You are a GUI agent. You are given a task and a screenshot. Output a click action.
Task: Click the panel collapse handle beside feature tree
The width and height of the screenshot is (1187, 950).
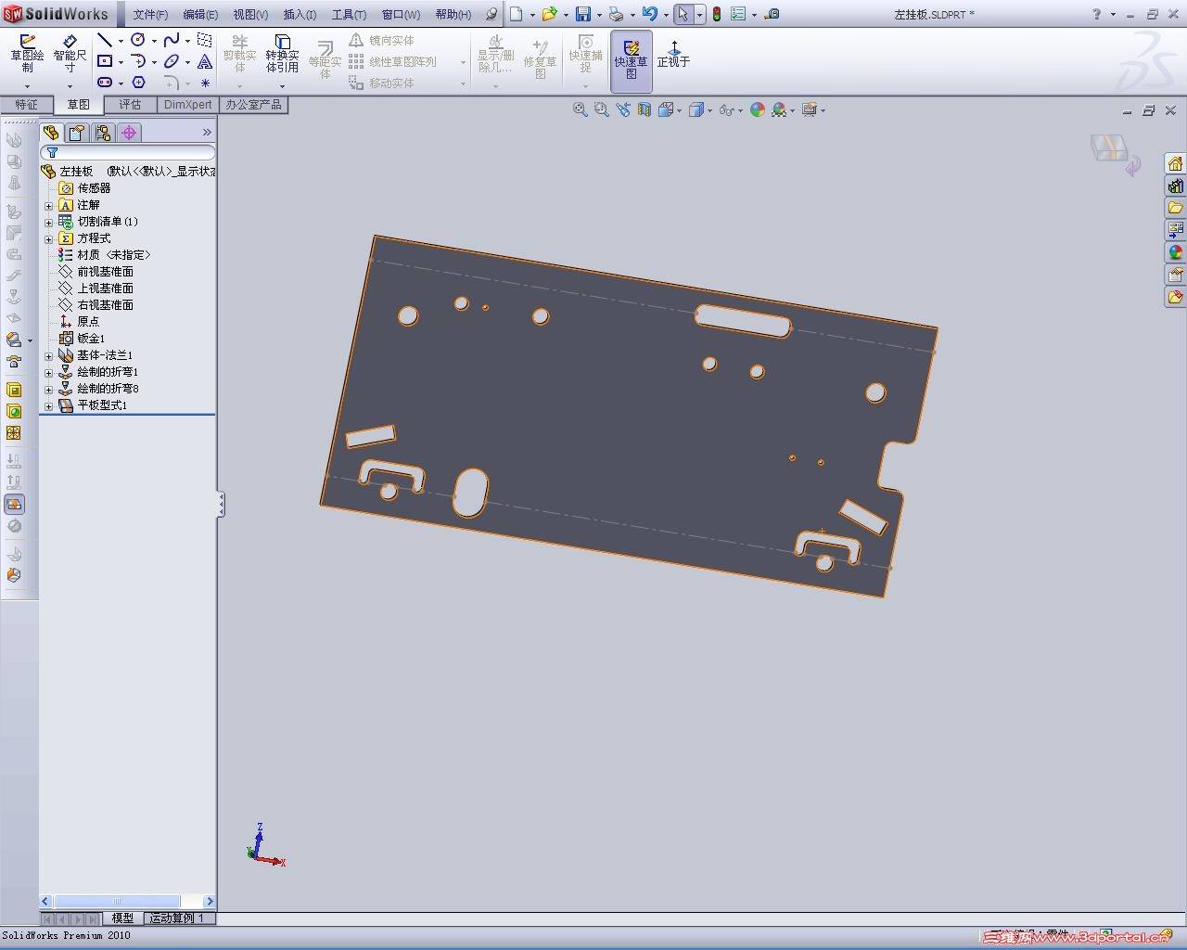coord(221,504)
